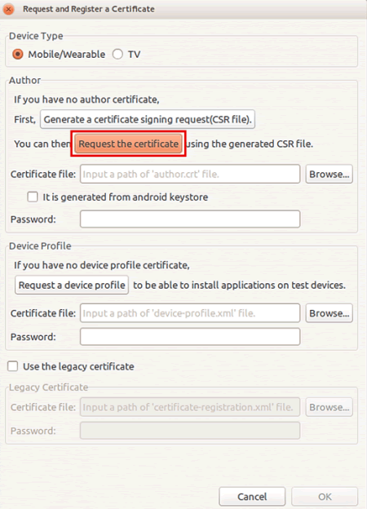Click the dialog title bar text
Screen dimensions: 367x509
(x=89, y=9)
